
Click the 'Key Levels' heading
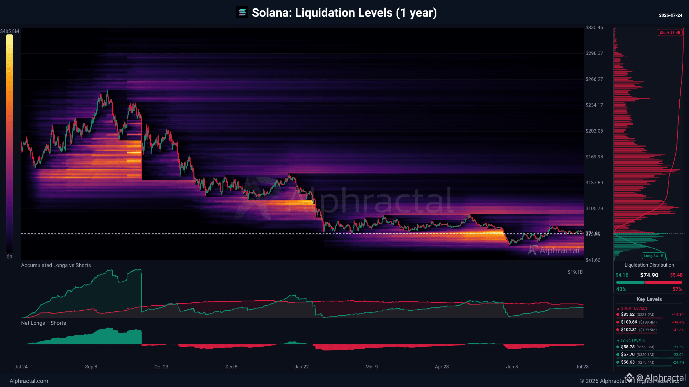pyautogui.click(x=649, y=299)
